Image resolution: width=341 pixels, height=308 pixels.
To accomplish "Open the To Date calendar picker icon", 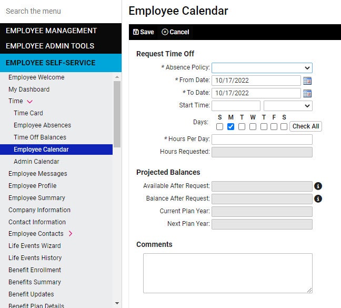I will coord(307,93).
